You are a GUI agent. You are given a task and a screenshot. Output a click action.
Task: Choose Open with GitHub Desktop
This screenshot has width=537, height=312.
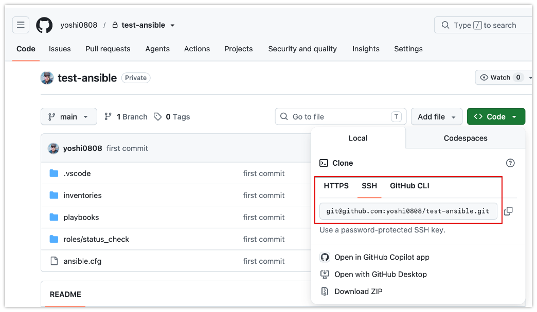(x=381, y=274)
